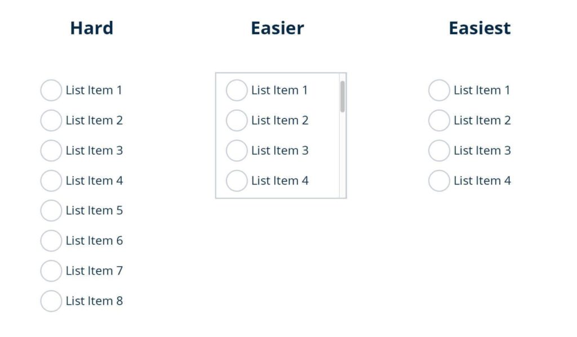Screen dimensions: 577x337
Task: Pick List Item 7 radio button
Action: (x=51, y=271)
